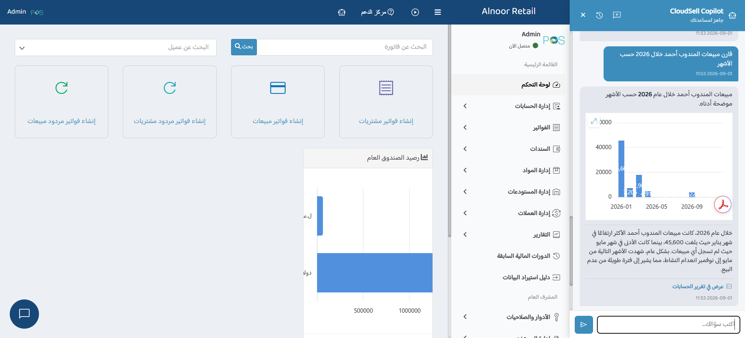Open الدورات المالية السابقة menu item

pyautogui.click(x=508, y=256)
